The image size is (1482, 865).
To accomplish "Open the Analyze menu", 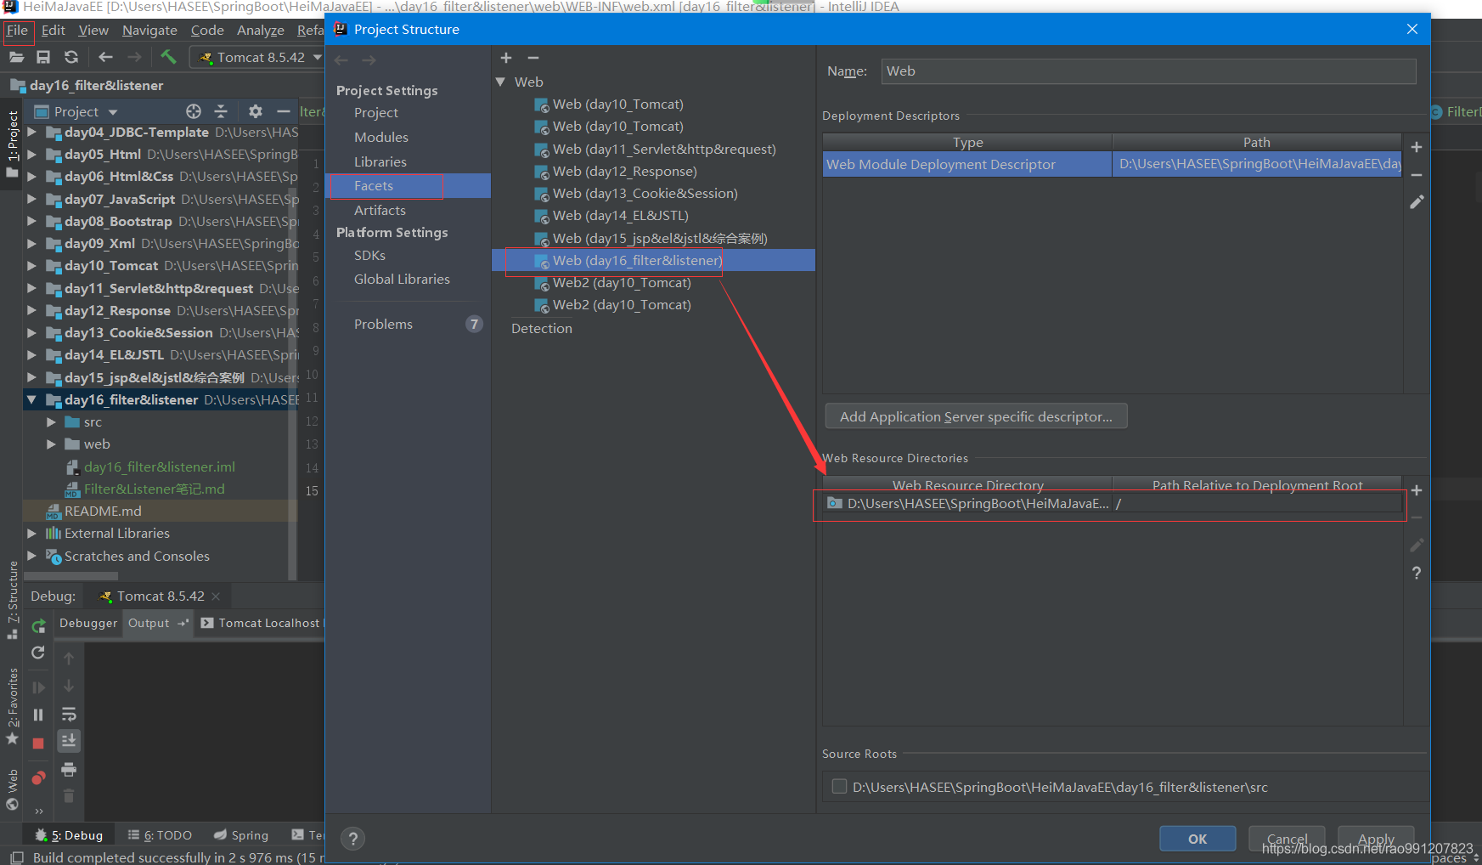I will [260, 30].
